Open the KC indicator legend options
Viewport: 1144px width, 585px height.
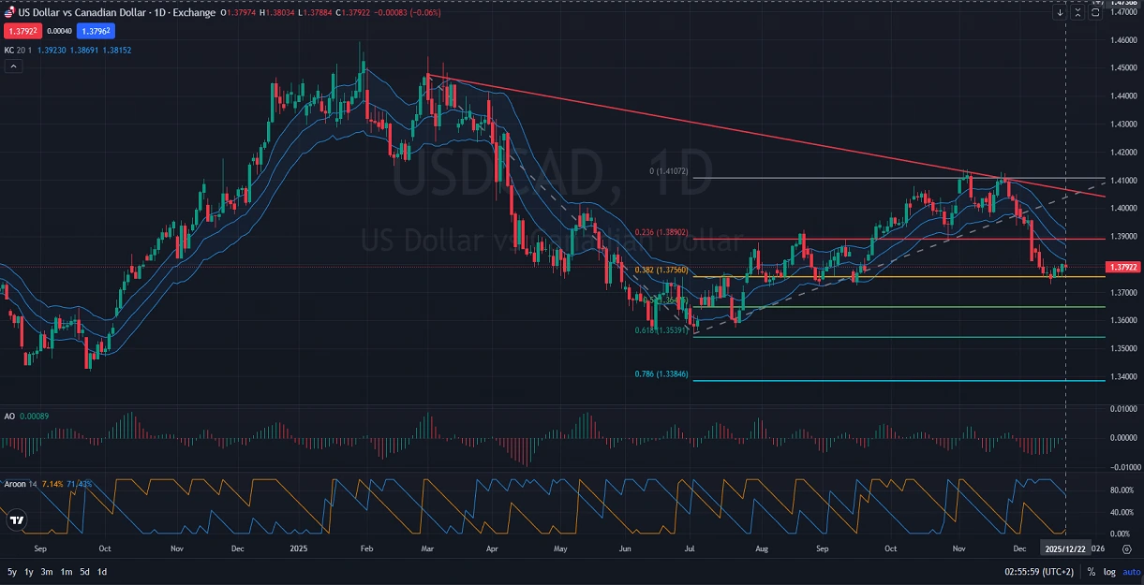pyautogui.click(x=11, y=49)
